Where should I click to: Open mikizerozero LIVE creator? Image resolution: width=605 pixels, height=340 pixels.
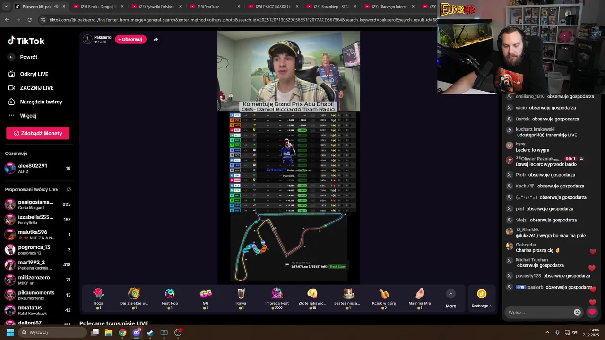point(38,280)
